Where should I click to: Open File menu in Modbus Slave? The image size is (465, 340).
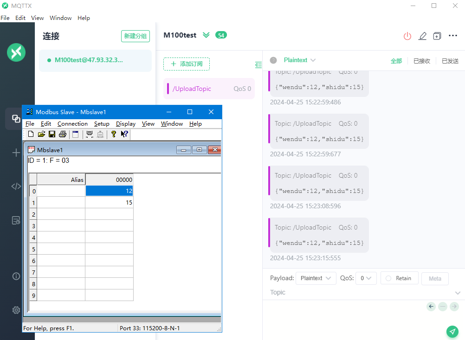pos(30,123)
